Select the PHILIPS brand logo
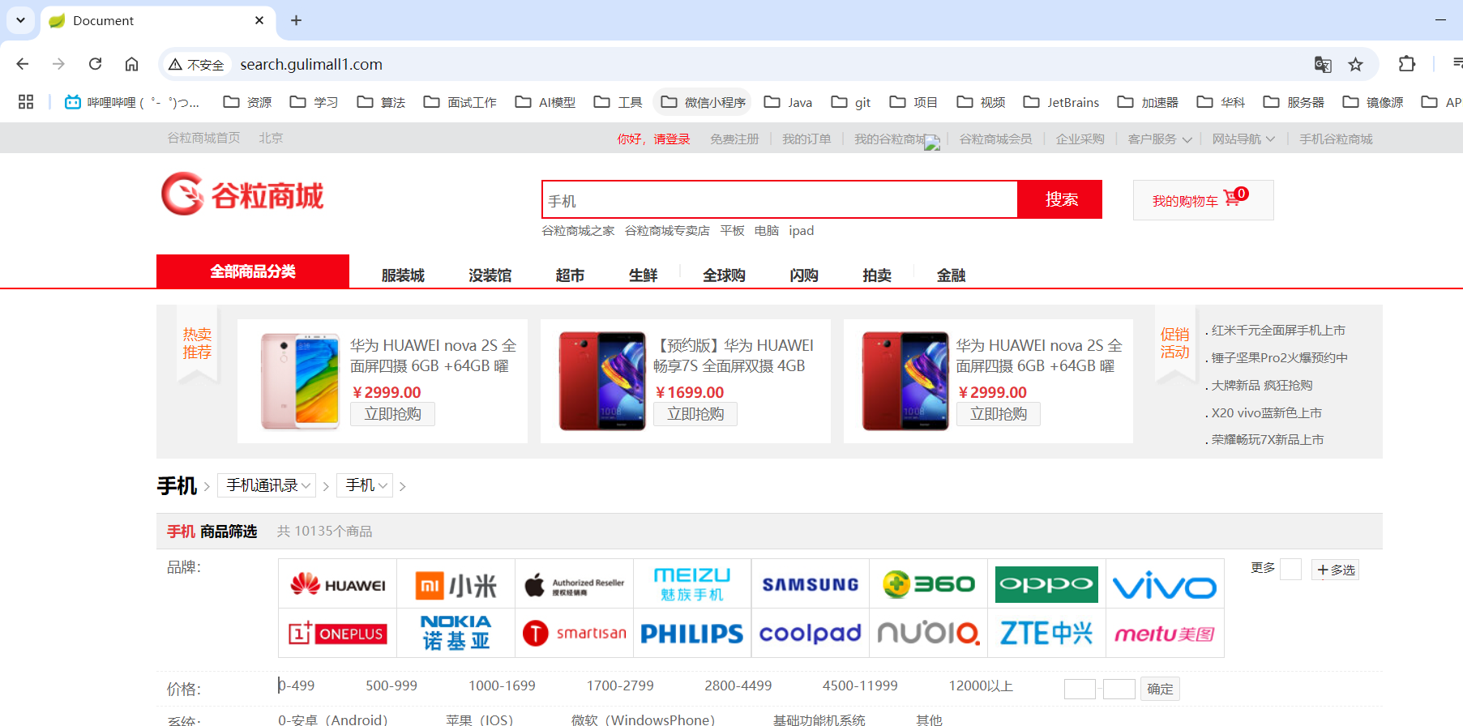Screen dimensions: 1463x726 (x=692, y=633)
